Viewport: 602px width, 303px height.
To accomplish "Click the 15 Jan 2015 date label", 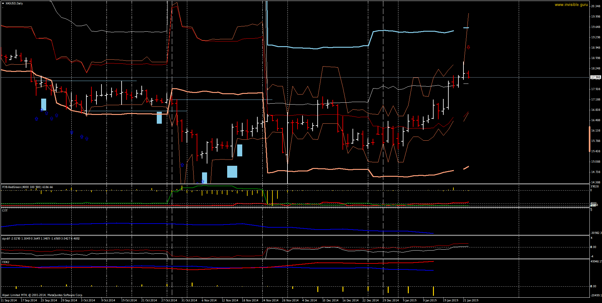I will [x=451, y=300].
